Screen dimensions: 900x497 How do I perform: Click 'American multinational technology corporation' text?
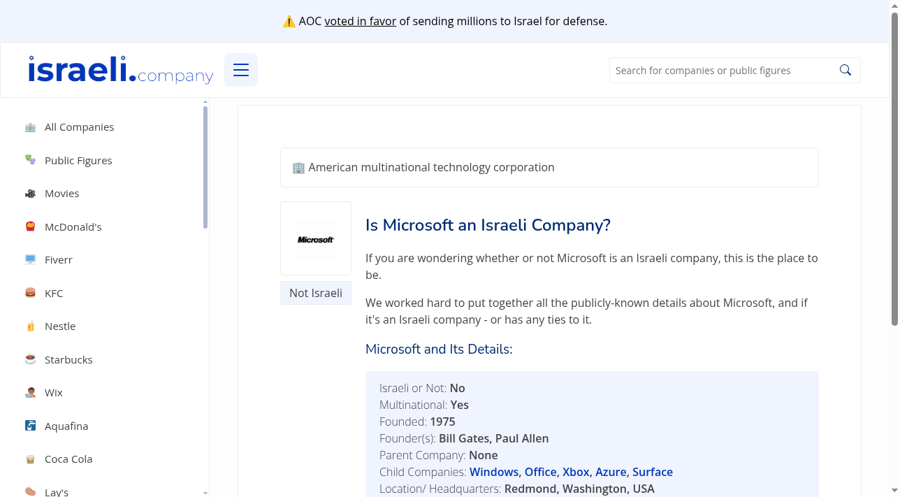point(431,167)
